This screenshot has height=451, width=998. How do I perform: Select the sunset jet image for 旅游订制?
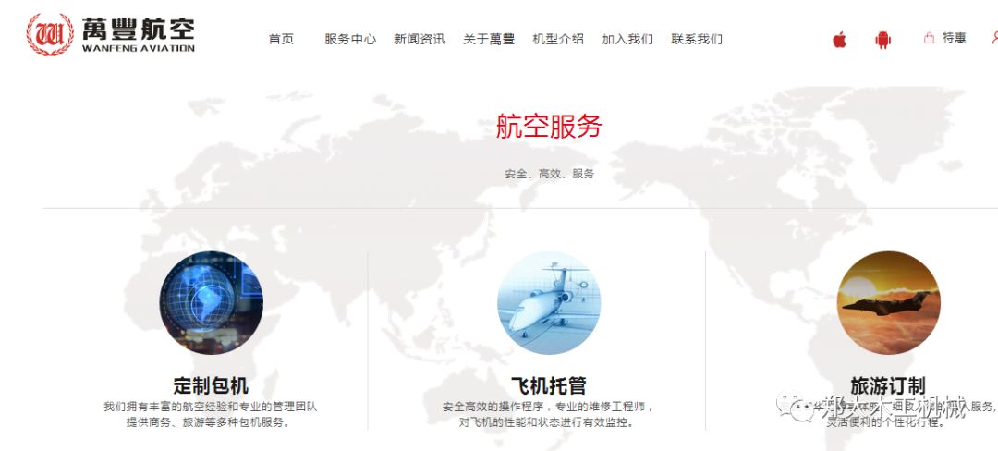coord(888,303)
